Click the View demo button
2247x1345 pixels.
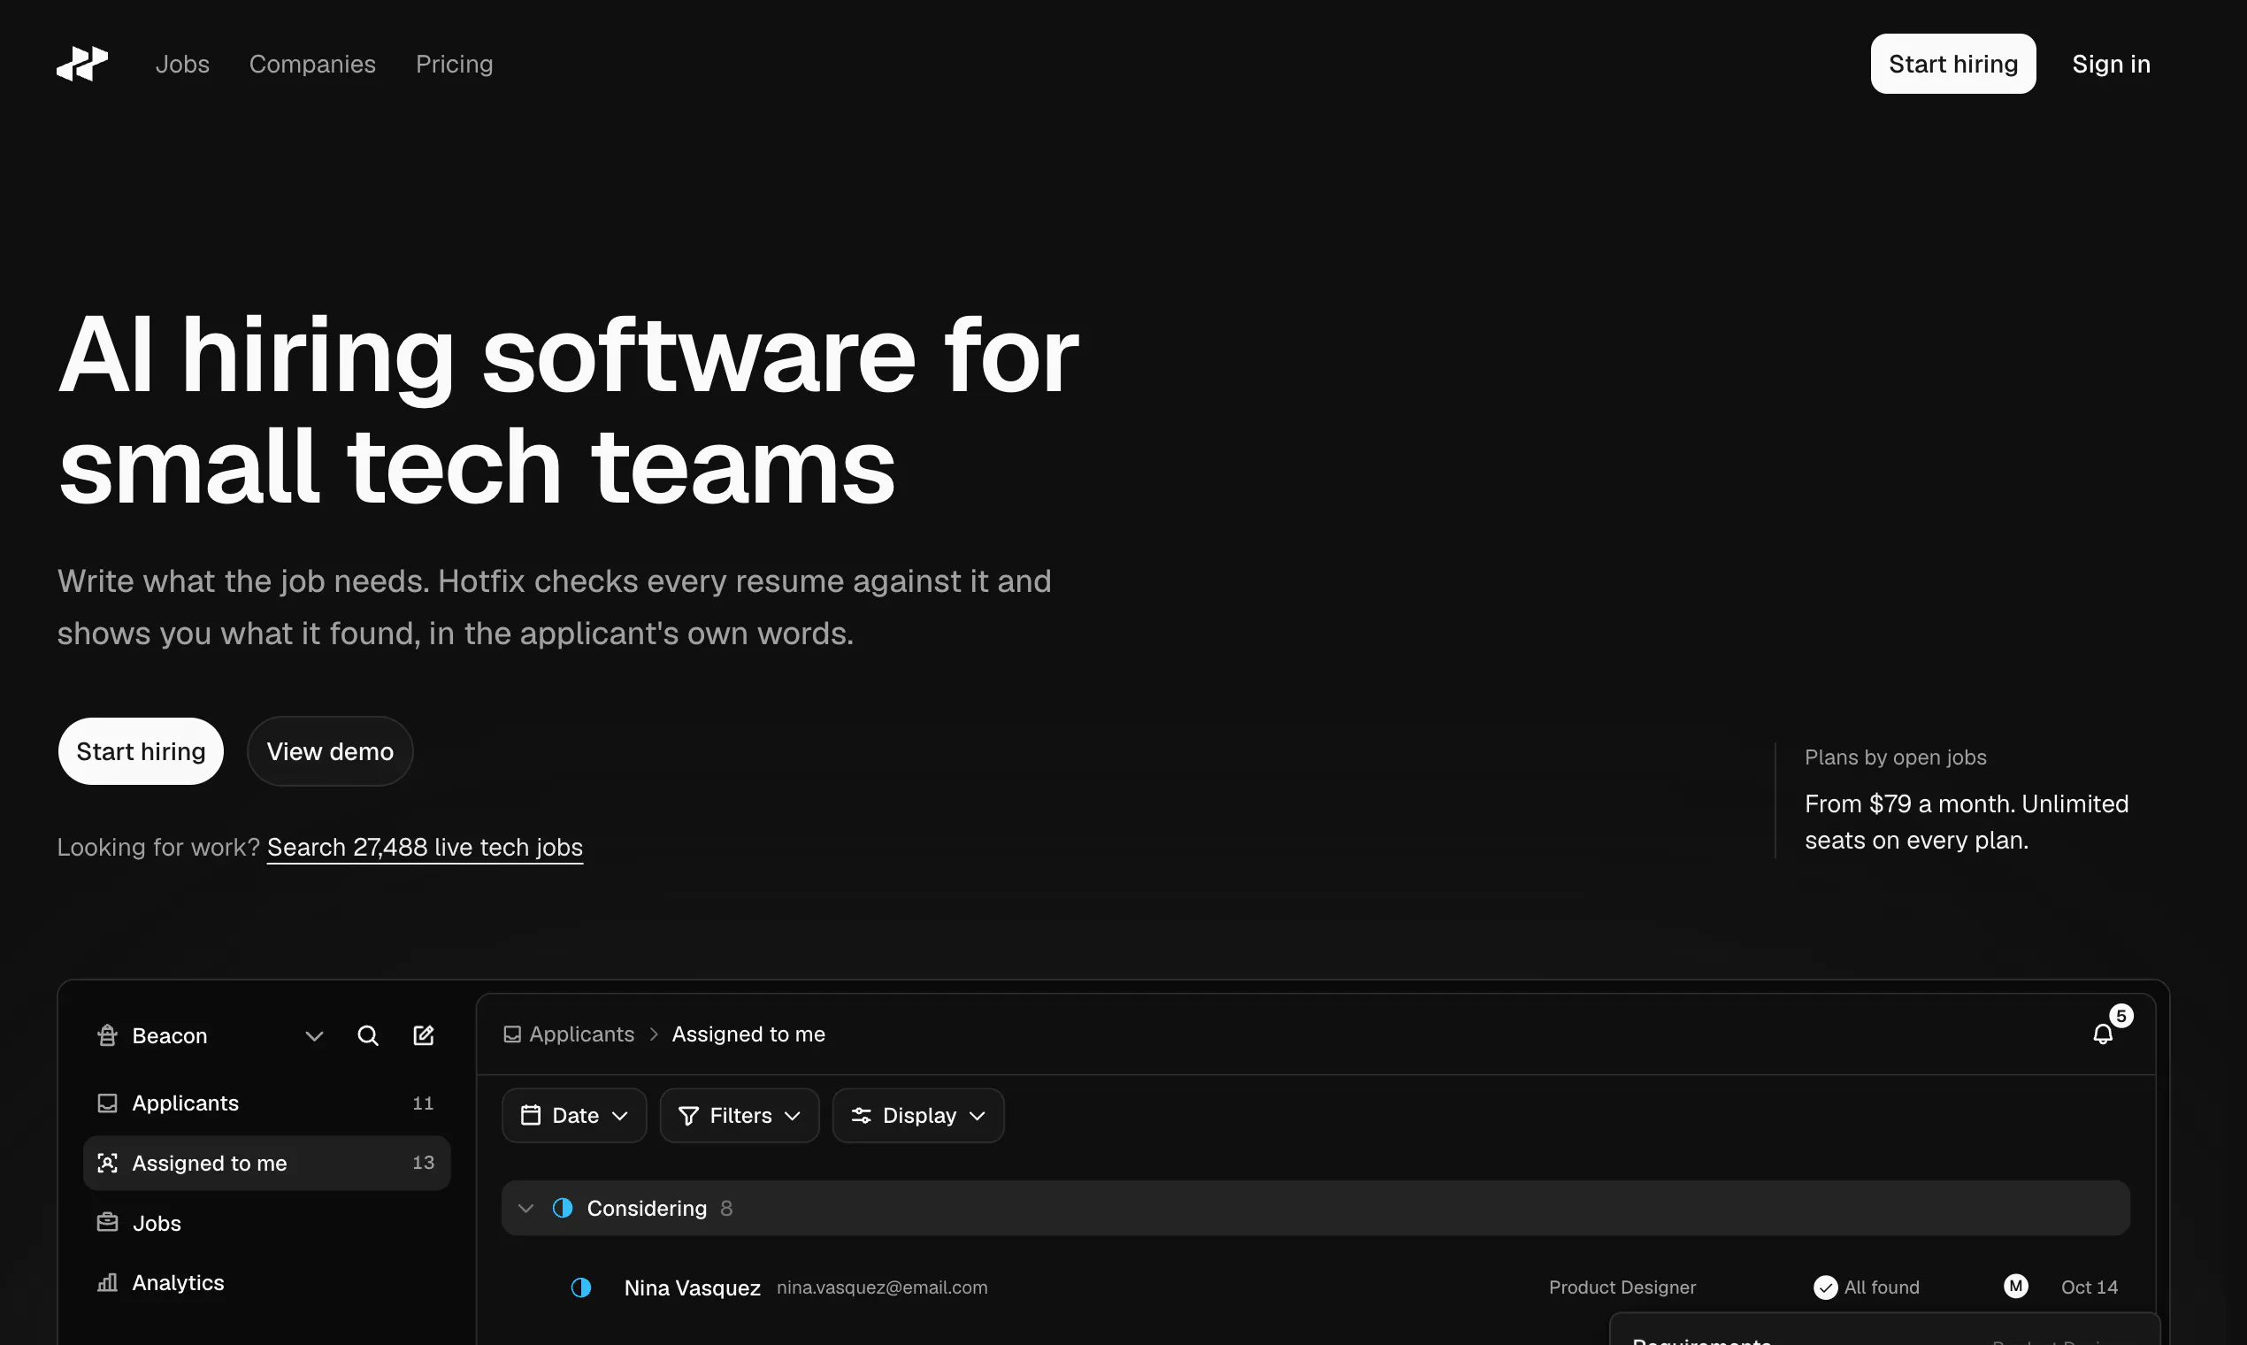(x=330, y=751)
